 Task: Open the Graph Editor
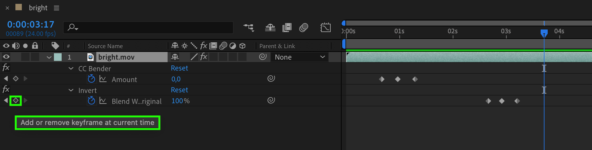point(326,28)
